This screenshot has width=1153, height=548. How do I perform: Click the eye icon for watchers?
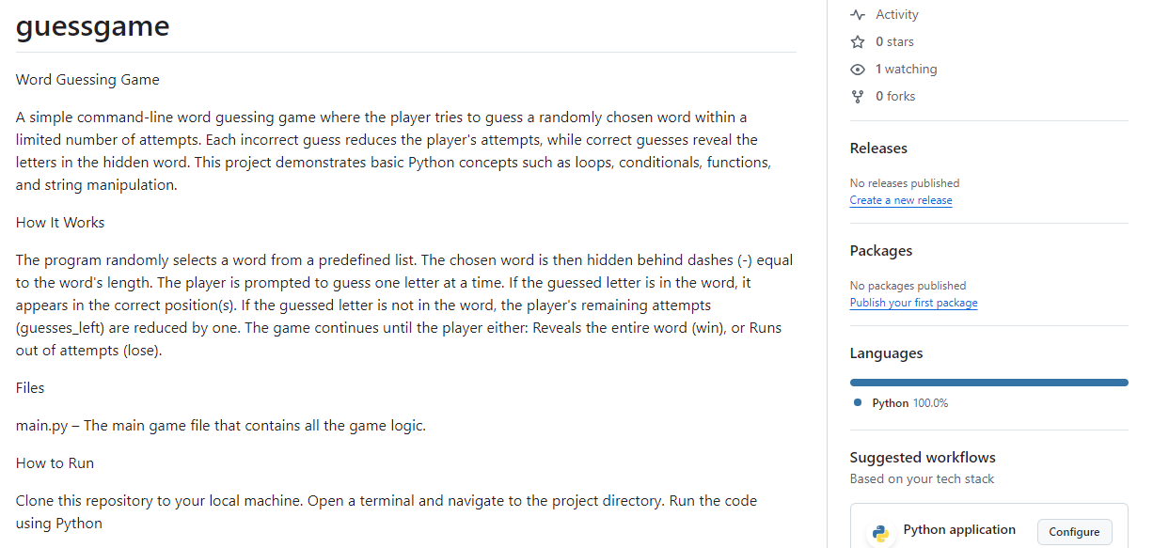pos(857,70)
